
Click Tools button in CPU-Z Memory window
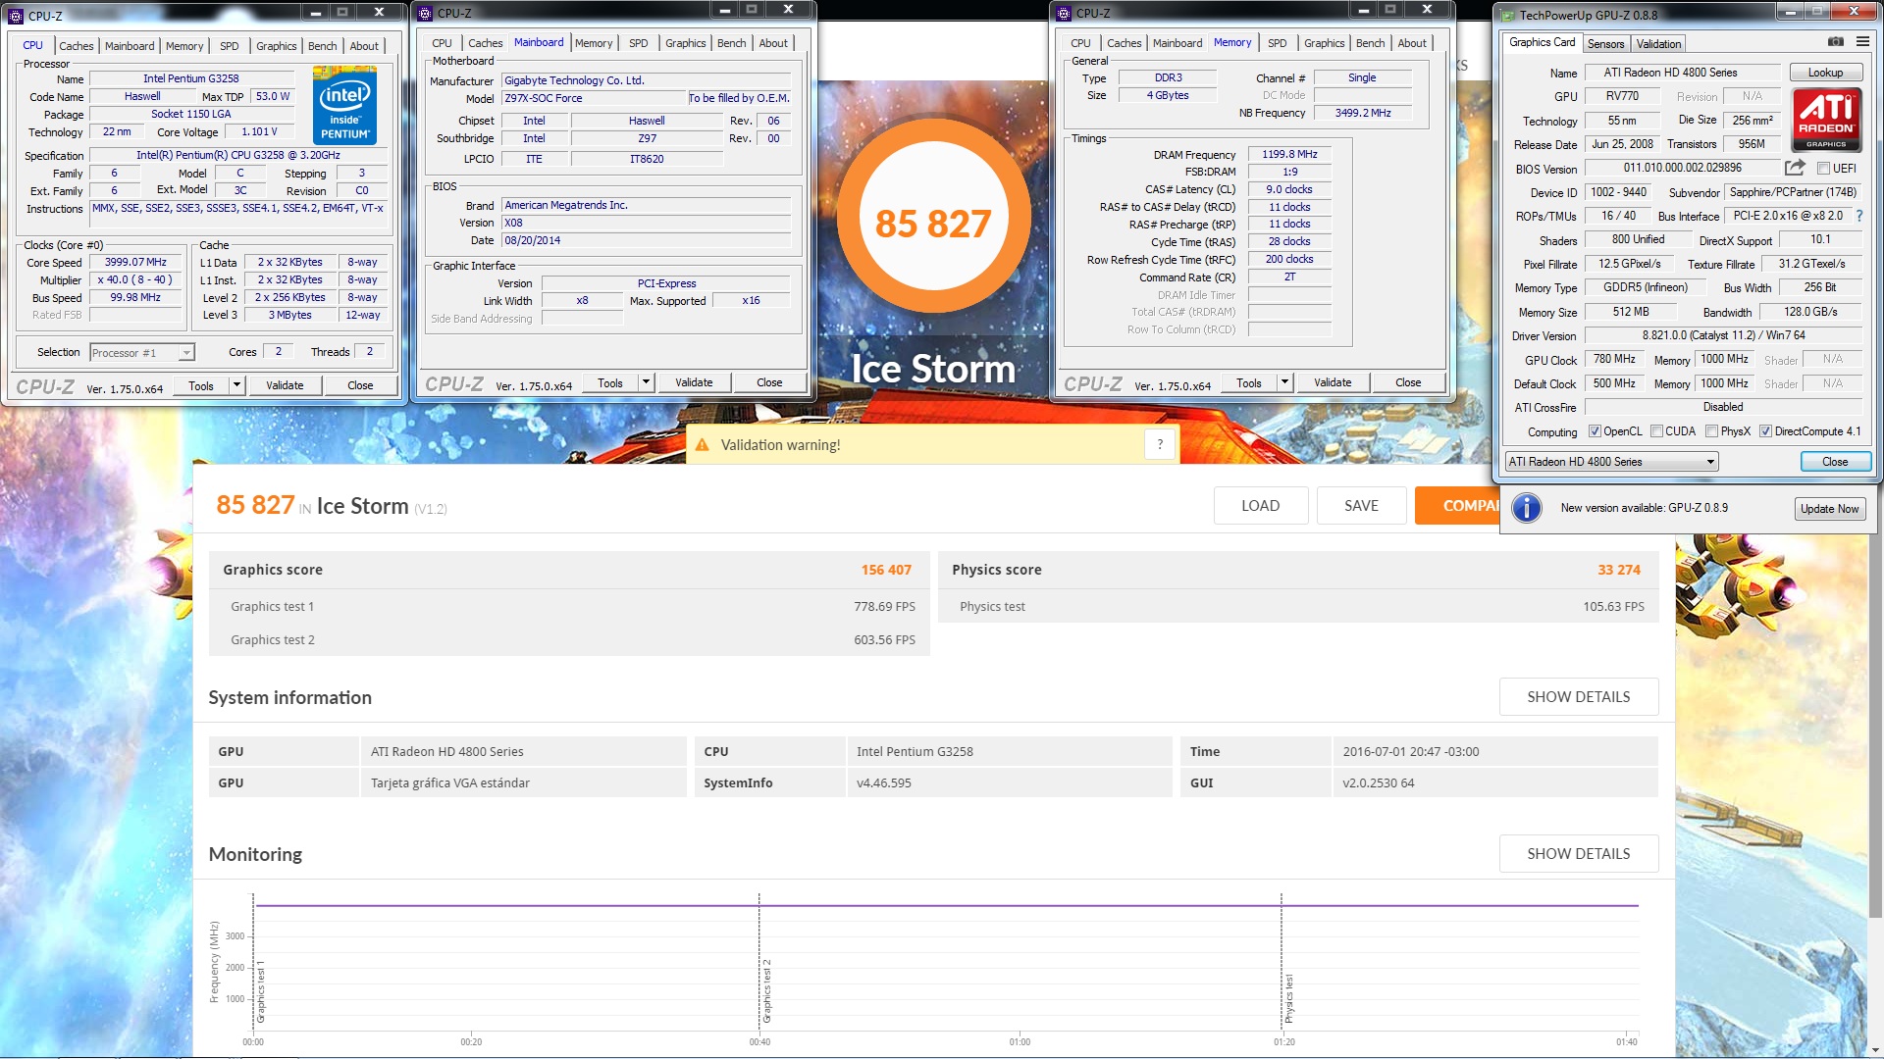(1249, 382)
